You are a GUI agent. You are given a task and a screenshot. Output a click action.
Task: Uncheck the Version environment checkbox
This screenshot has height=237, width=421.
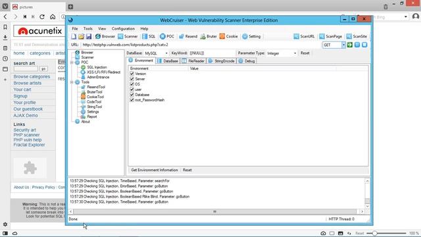[132, 74]
